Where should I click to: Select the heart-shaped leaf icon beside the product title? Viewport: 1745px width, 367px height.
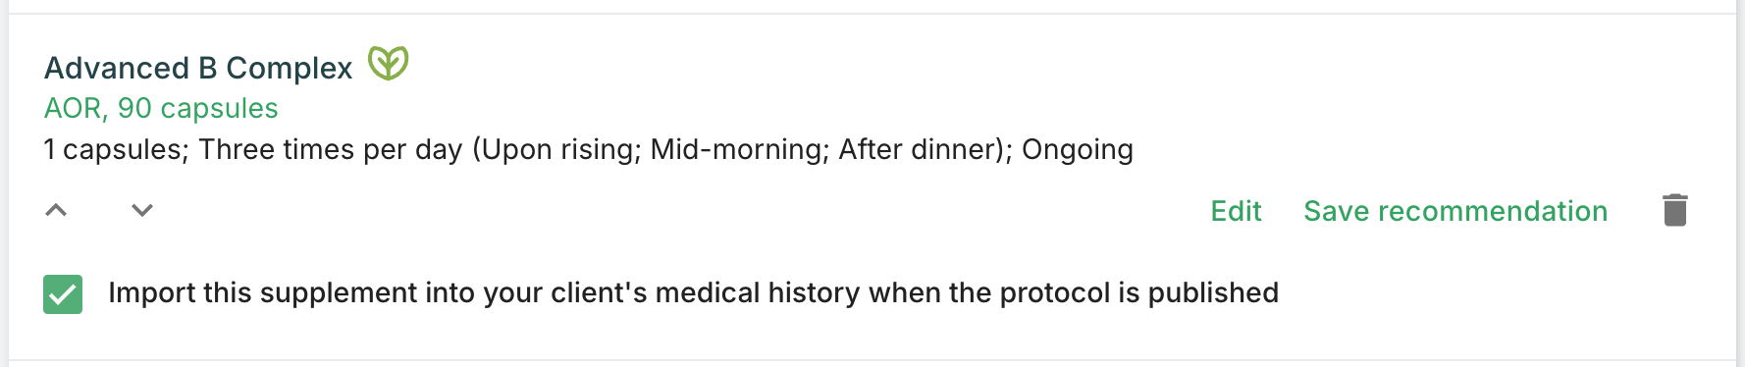[388, 64]
